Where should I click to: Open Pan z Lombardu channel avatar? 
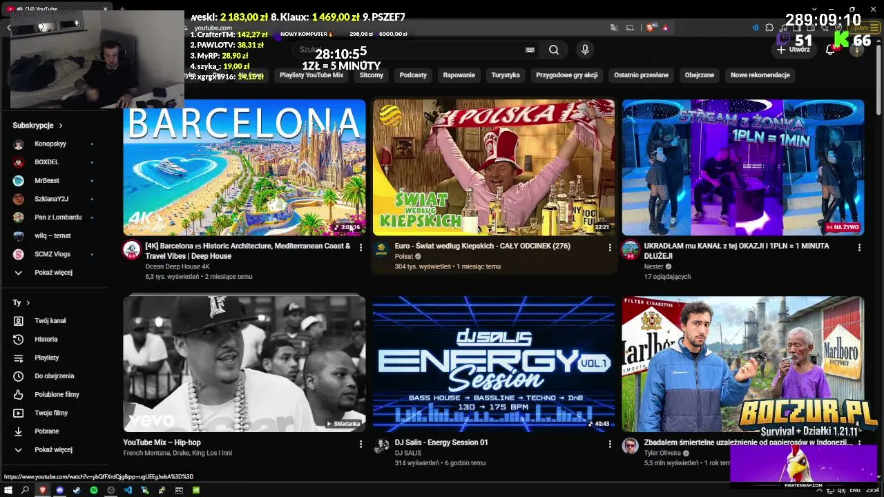click(x=19, y=217)
